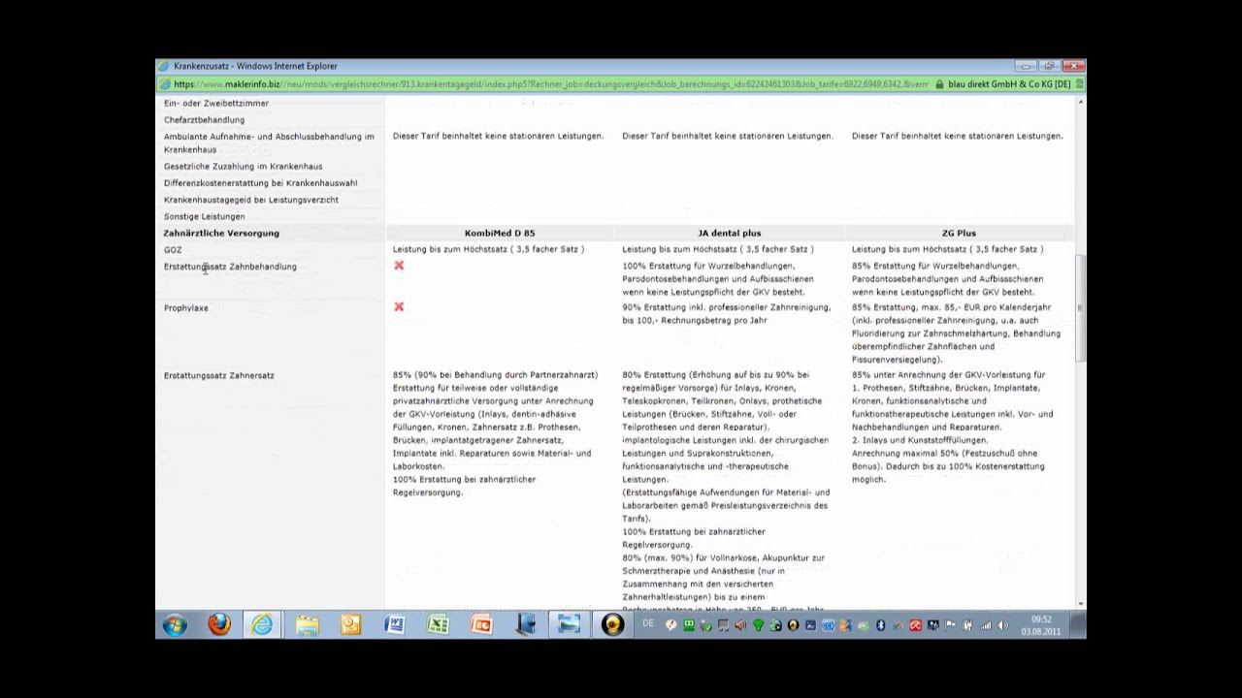This screenshot has height=698, width=1242.
Task: Open Microsoft Excel taskbar icon
Action: (438, 625)
